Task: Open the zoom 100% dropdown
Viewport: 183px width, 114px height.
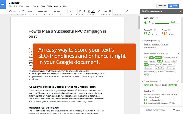Action: [x=31, y=11]
